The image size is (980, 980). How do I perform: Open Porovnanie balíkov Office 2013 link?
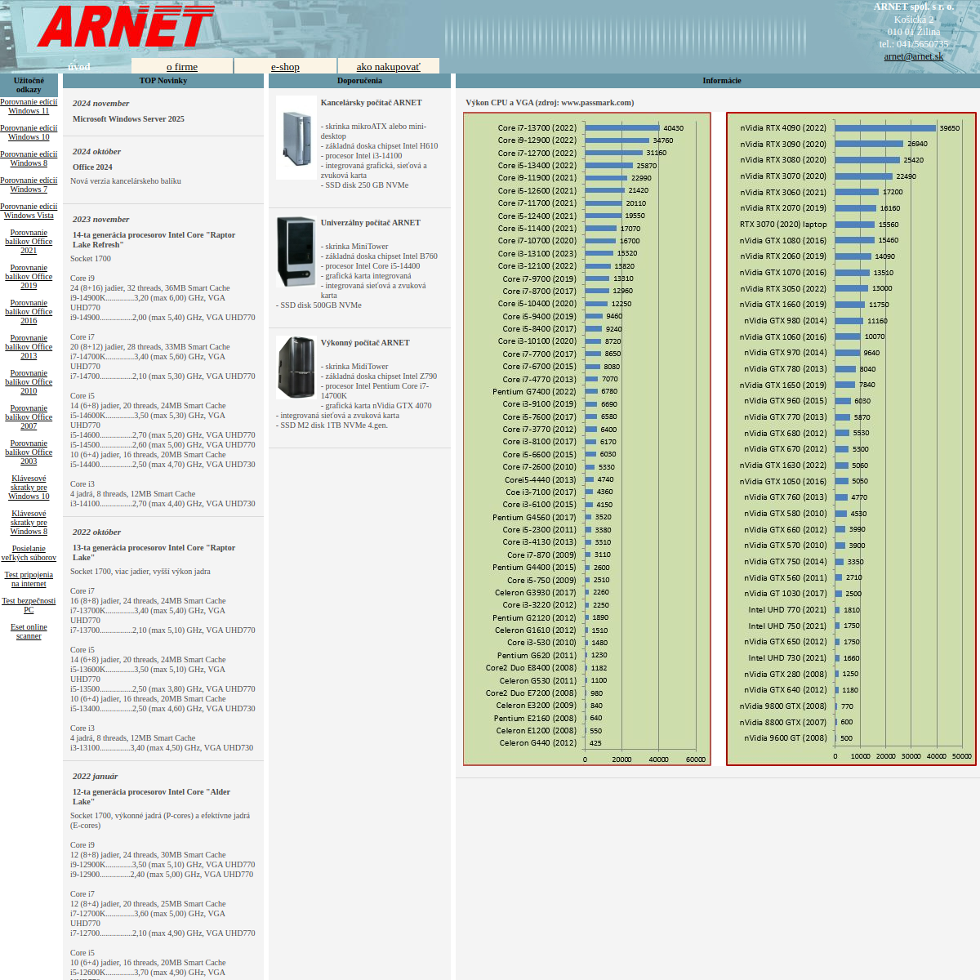tap(29, 347)
